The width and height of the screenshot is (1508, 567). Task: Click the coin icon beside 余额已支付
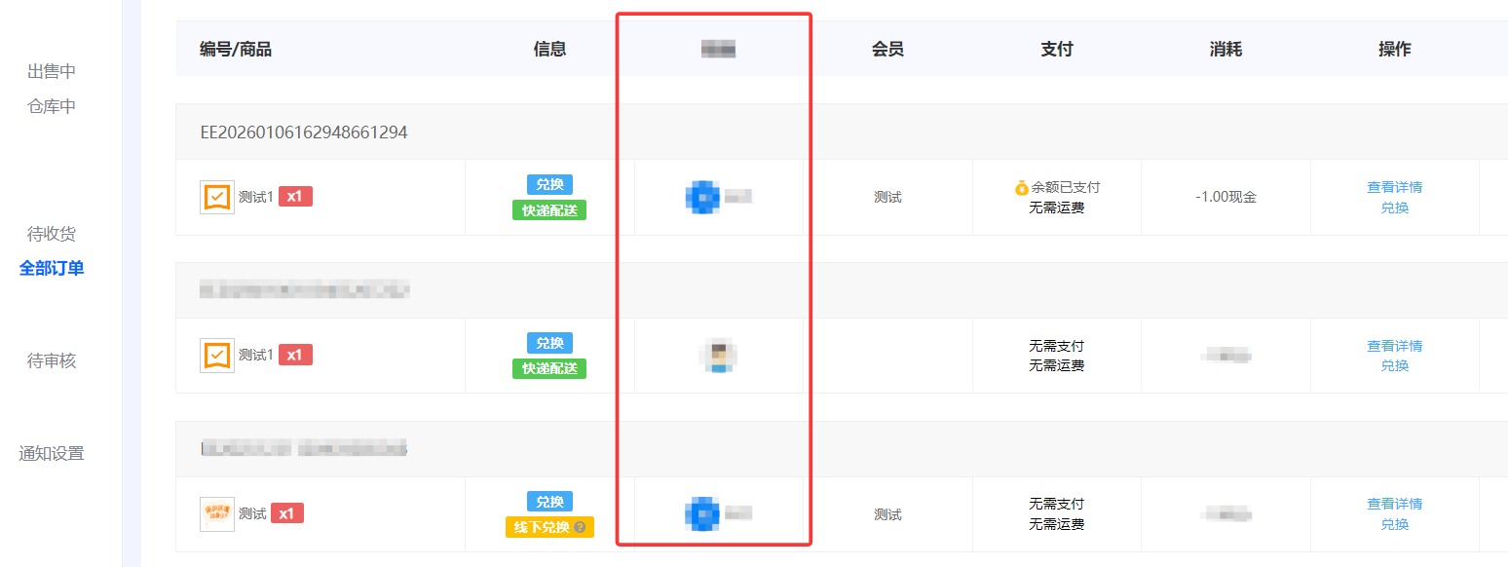click(1021, 186)
